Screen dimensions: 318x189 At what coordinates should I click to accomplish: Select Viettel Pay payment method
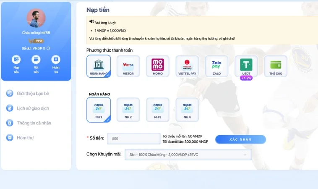pos(187,66)
